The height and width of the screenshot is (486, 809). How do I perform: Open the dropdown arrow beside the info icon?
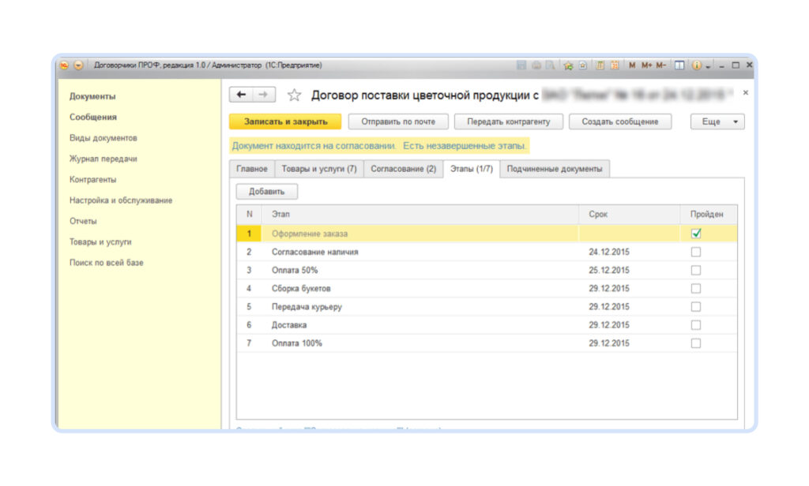(708, 65)
